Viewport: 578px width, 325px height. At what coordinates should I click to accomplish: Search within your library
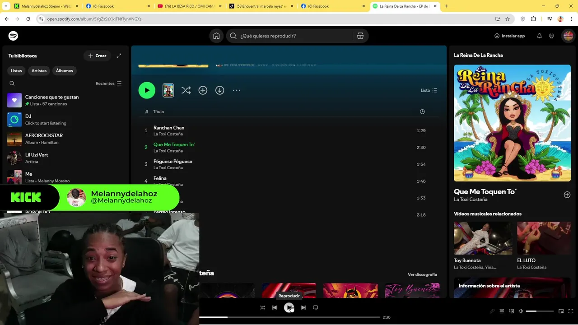tap(12, 84)
